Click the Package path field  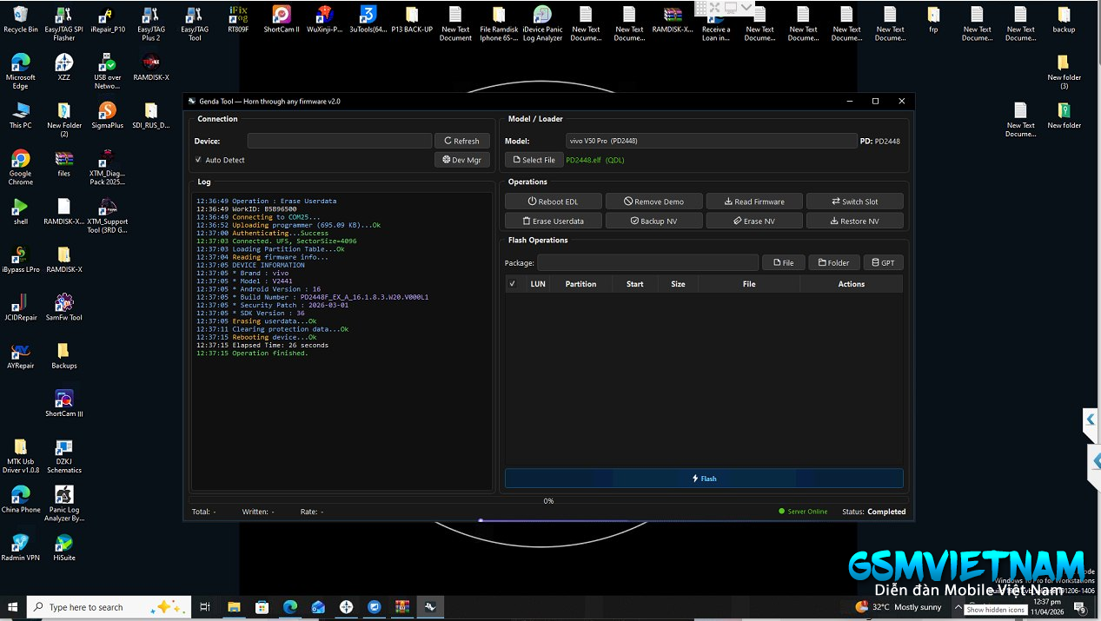pyautogui.click(x=647, y=263)
